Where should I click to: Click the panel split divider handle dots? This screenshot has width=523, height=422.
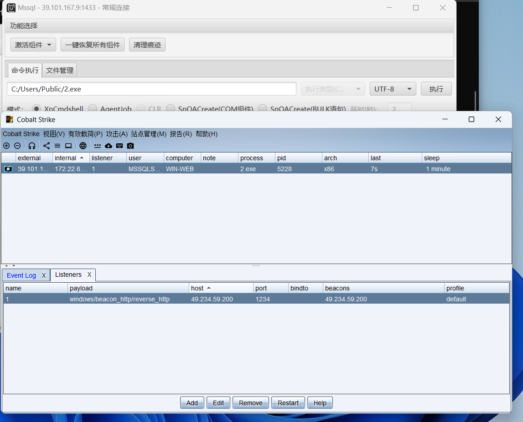256,265
